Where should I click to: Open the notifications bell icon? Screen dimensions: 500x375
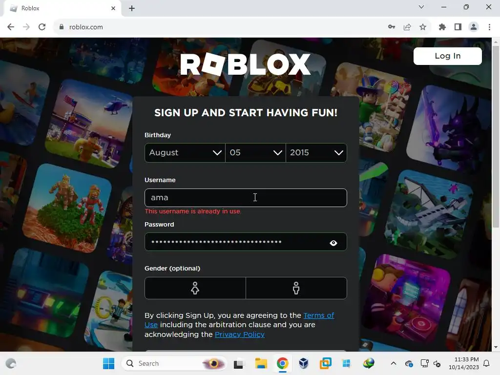tap(487, 363)
